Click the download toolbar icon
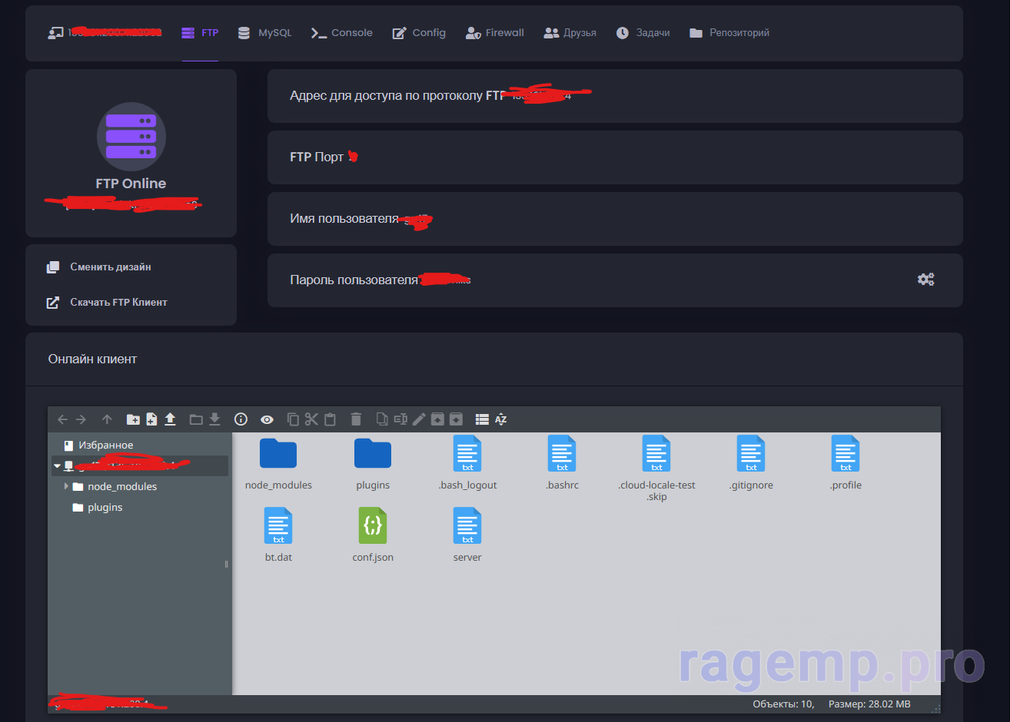The image size is (1010, 722). pyautogui.click(x=215, y=419)
